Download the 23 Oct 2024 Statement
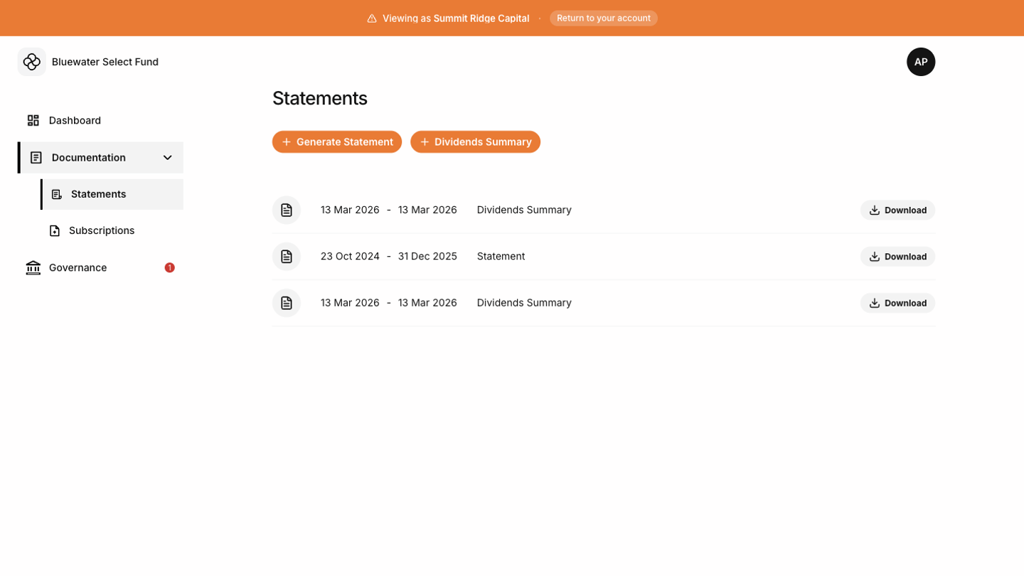 897,257
